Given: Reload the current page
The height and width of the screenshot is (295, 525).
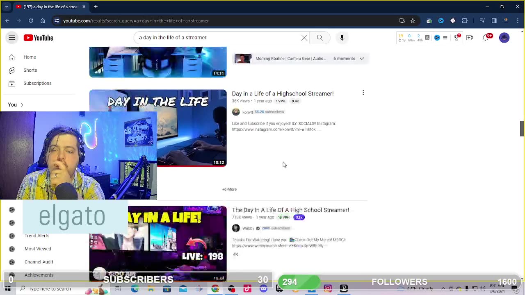Looking at the screenshot, I should pyautogui.click(x=31, y=20).
